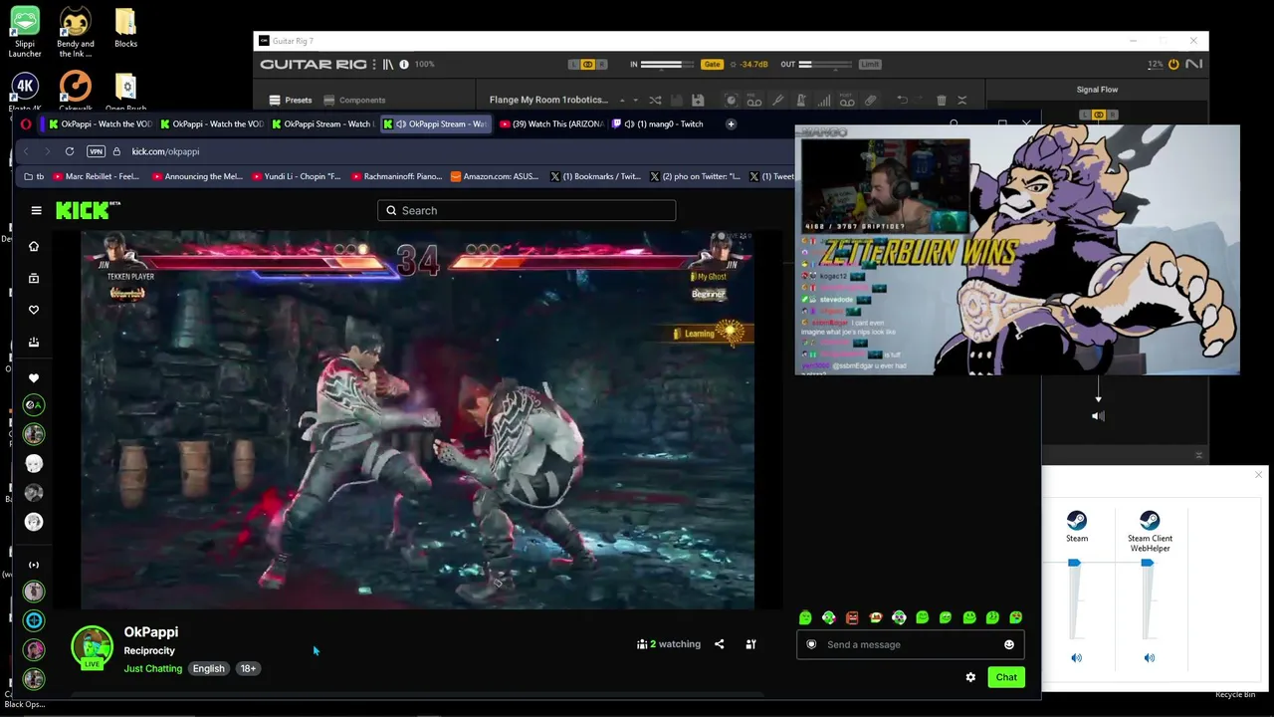Select previous Guitar Rig preset arrow

tap(622, 98)
